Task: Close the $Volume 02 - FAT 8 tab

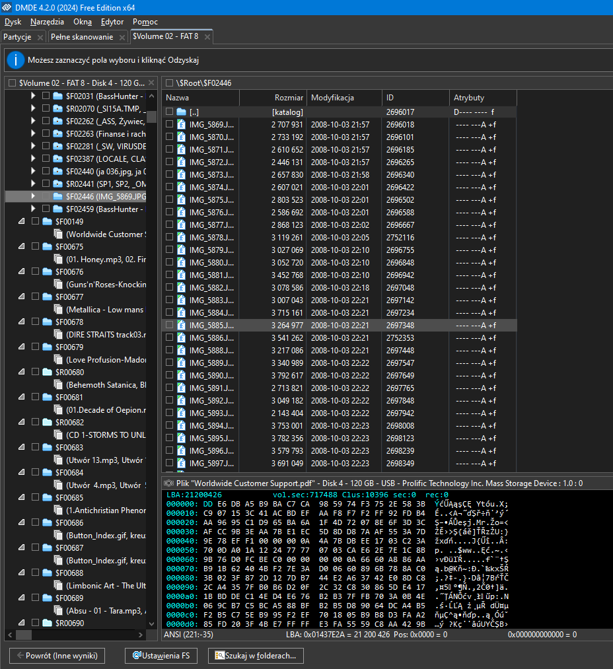Action: [x=207, y=37]
